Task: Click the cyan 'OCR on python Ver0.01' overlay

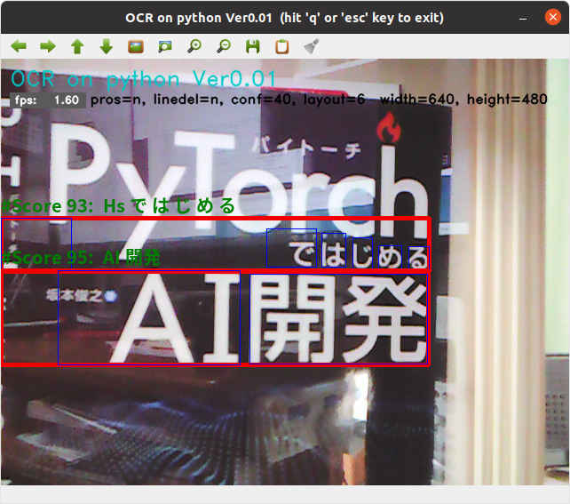Action: pyautogui.click(x=144, y=79)
